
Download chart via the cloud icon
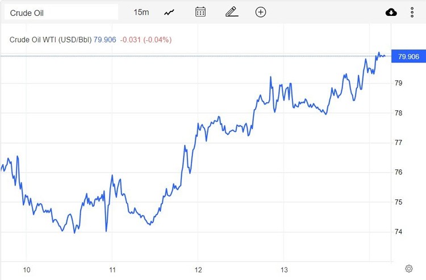pyautogui.click(x=391, y=12)
